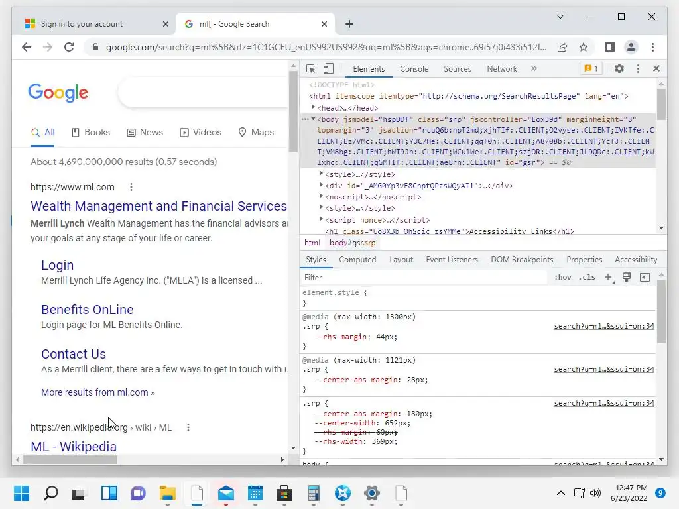The image size is (679, 509).
Task: Go back in browser history
Action: pyautogui.click(x=27, y=47)
